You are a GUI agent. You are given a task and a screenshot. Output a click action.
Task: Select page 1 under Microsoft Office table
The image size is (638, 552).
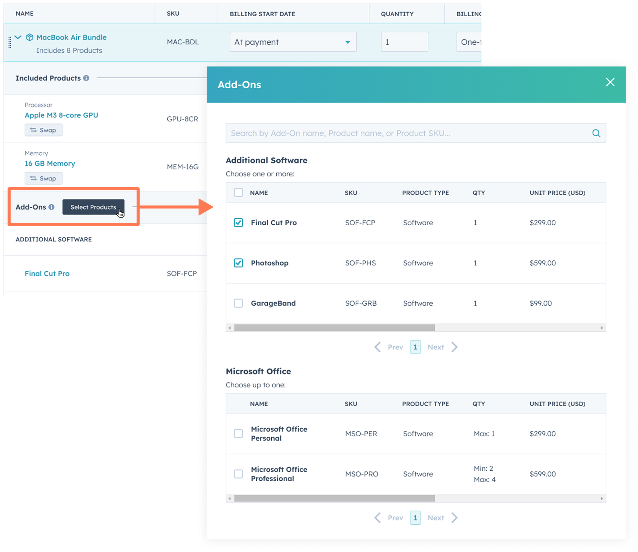click(415, 518)
